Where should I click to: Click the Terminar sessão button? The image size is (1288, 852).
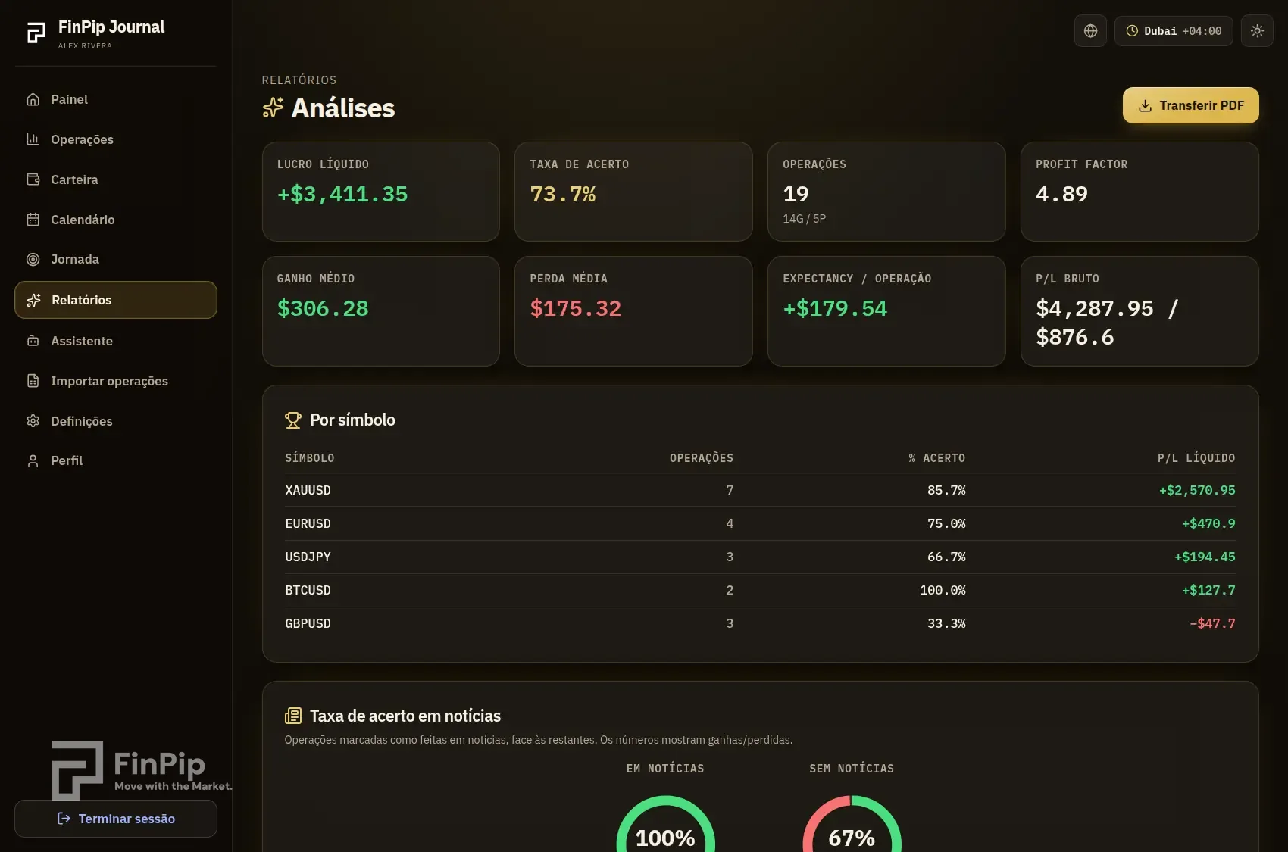(x=116, y=819)
